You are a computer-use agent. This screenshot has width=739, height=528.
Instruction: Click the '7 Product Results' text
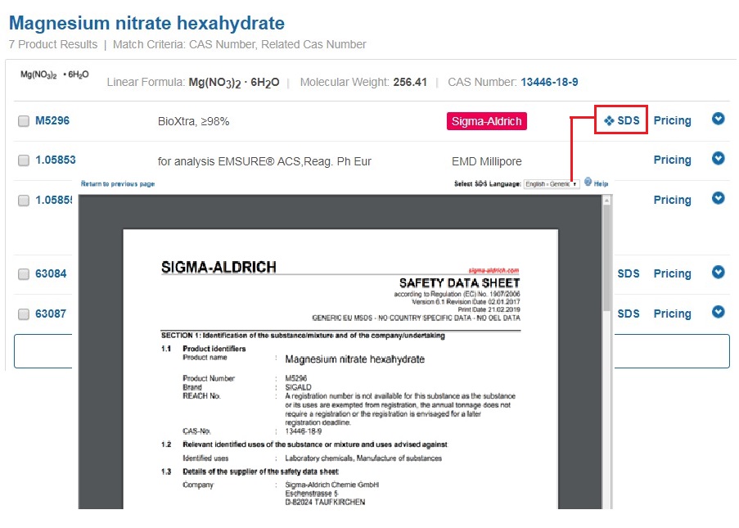[x=52, y=44]
